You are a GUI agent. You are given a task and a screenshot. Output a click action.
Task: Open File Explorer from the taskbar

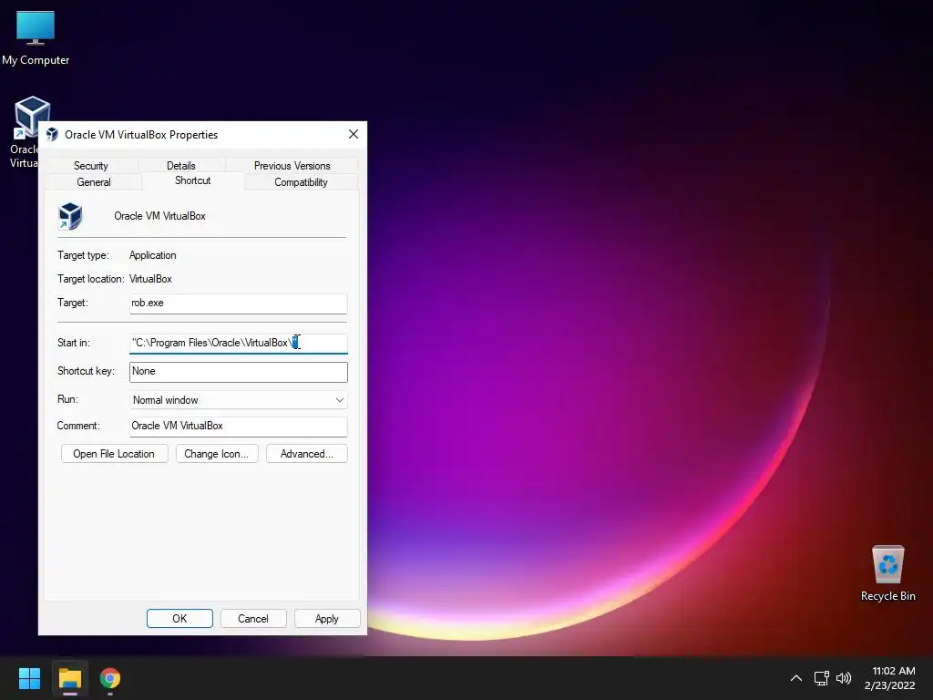69,678
